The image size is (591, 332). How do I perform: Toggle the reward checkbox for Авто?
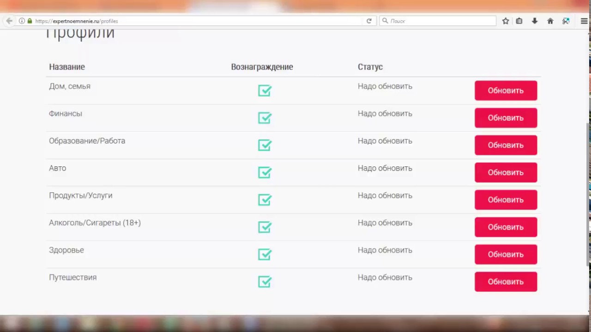tap(265, 172)
